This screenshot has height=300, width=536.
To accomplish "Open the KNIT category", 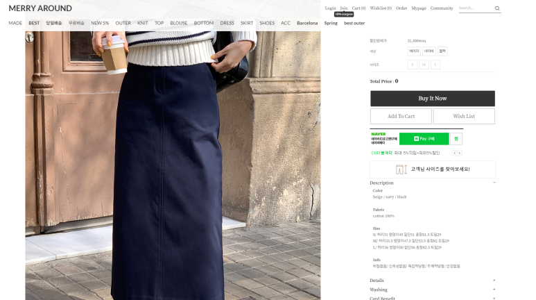I will pyautogui.click(x=143, y=23).
